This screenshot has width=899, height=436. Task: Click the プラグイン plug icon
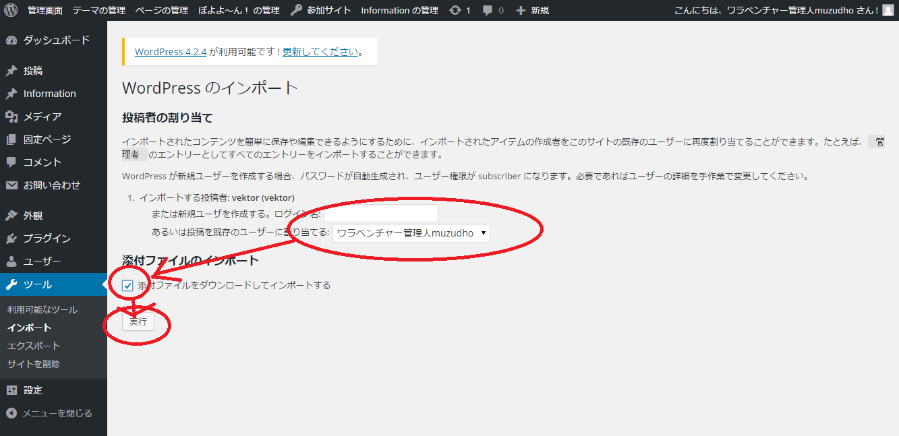11,239
